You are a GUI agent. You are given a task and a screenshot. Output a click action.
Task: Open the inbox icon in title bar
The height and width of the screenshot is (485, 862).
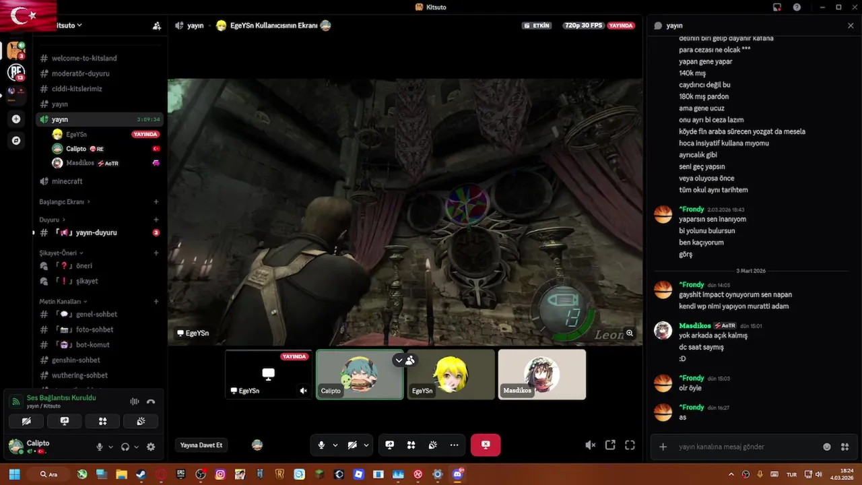777,7
